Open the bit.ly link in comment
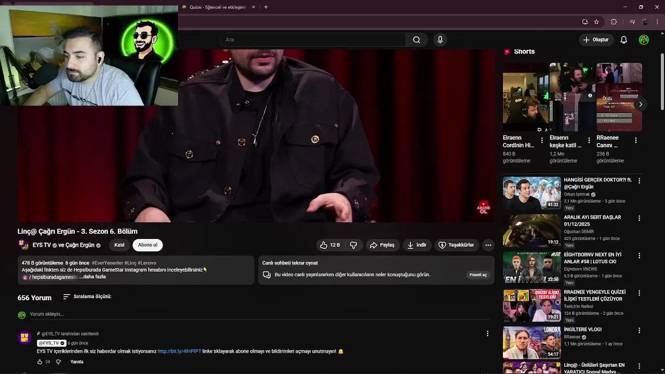This screenshot has width=665, height=374. click(179, 352)
